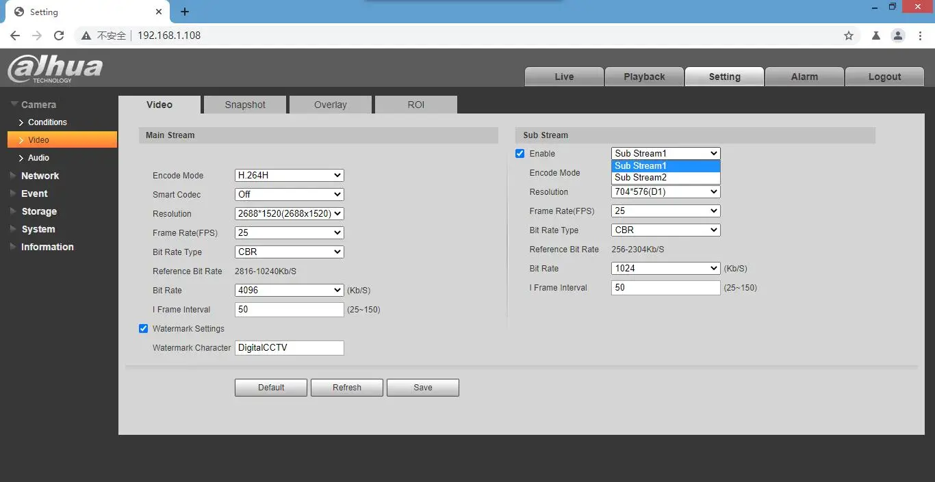Open the Main Stream Encode Mode dropdown

[x=289, y=176]
